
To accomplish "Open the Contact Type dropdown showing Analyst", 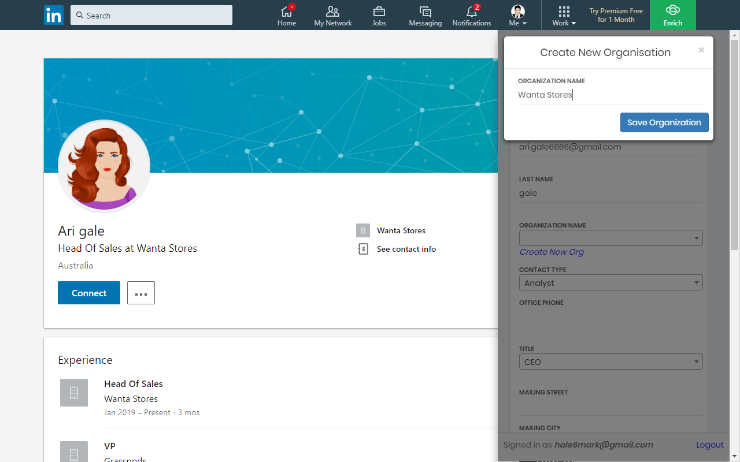I will tap(610, 283).
